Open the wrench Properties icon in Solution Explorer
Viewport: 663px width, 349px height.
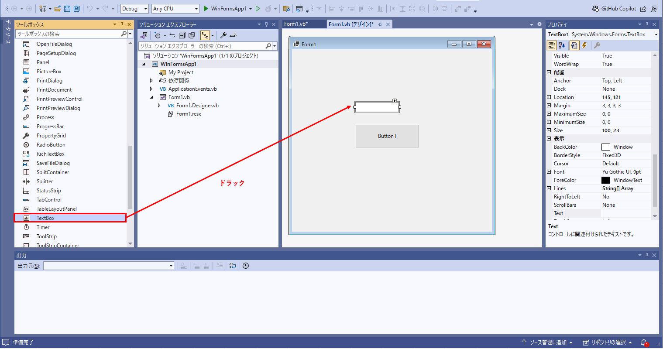pyautogui.click(x=223, y=35)
